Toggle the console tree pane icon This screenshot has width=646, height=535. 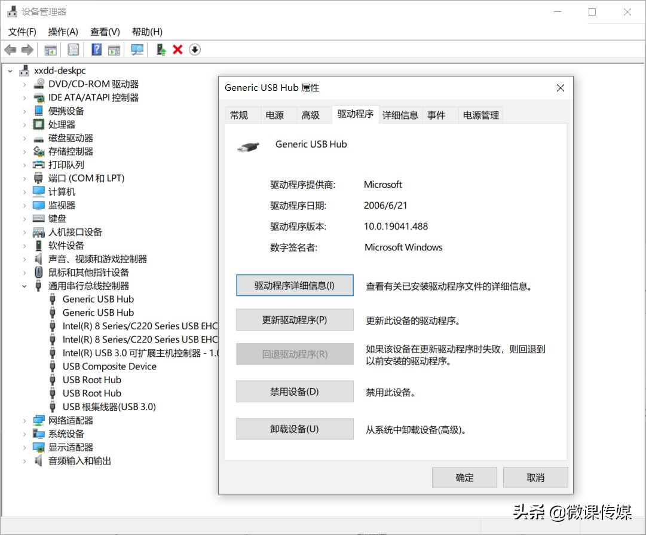click(51, 50)
